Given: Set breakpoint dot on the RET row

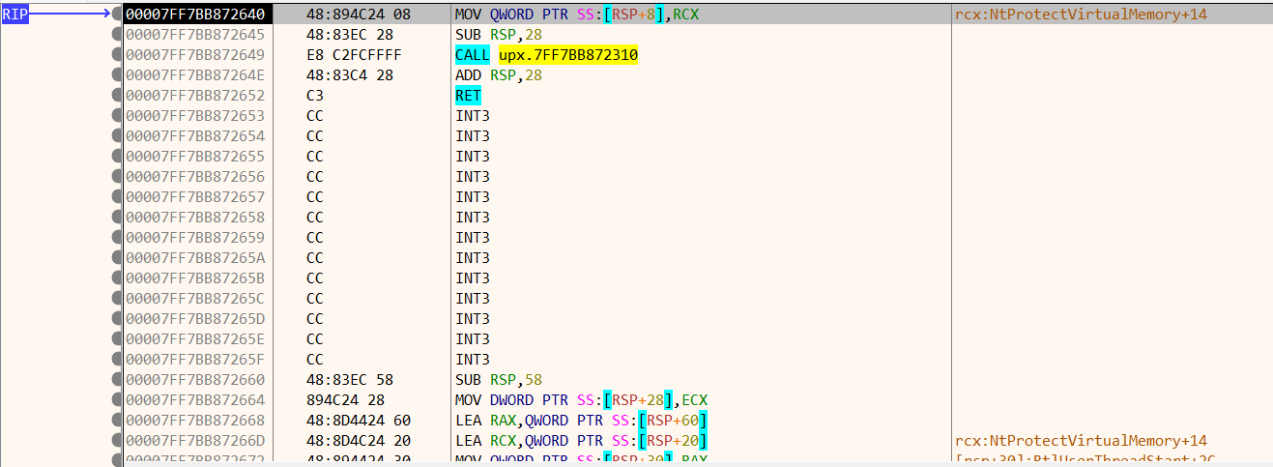Looking at the screenshot, I should click(117, 96).
